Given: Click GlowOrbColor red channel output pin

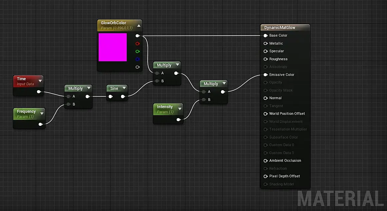Looking at the screenshot, I should coord(137,44).
